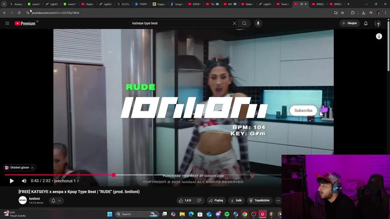
Task: Play the paused video
Action: point(12,181)
